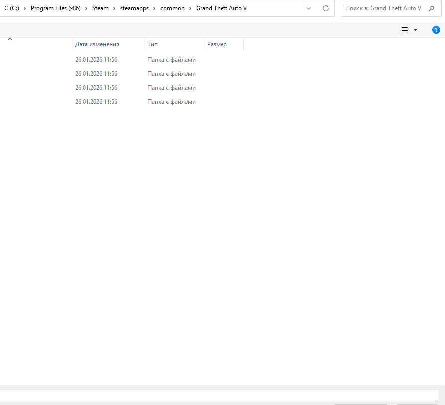This screenshot has width=445, height=405.
Task: Click the search field for Grand Theft Auto V
Action: [382, 9]
